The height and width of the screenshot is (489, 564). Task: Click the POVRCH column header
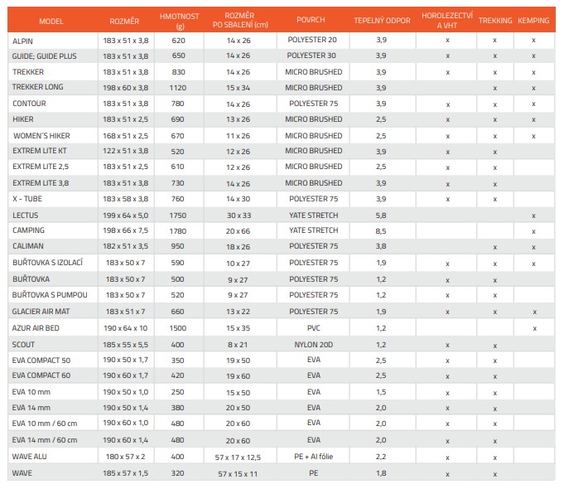point(311,20)
